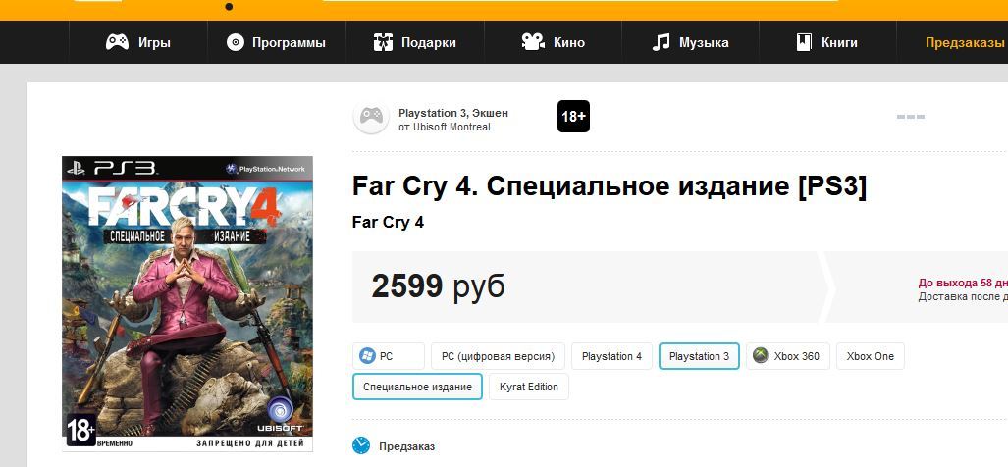Viewport: 1008px width, 467px height.
Task: Click the disc icon beside Программы
Action: pyautogui.click(x=236, y=42)
